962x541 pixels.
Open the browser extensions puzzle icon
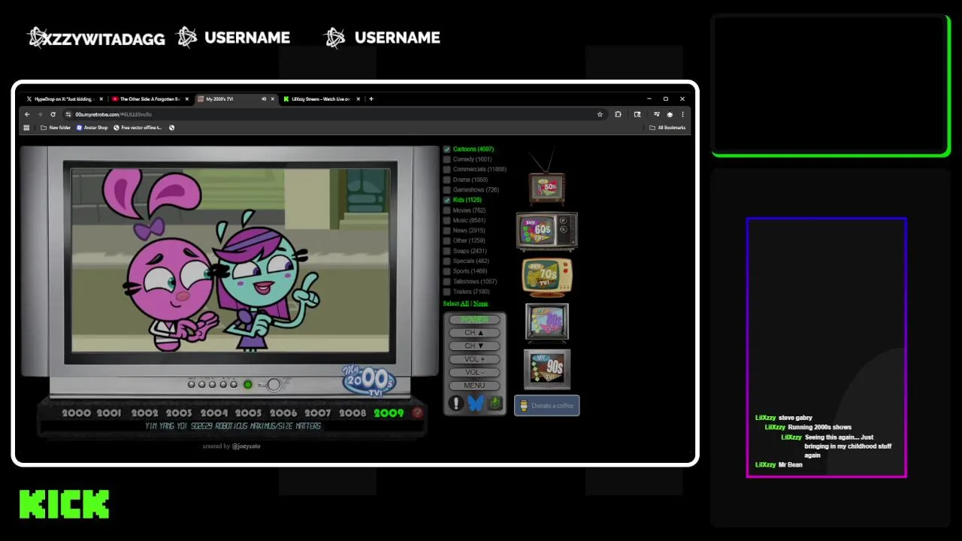click(618, 114)
